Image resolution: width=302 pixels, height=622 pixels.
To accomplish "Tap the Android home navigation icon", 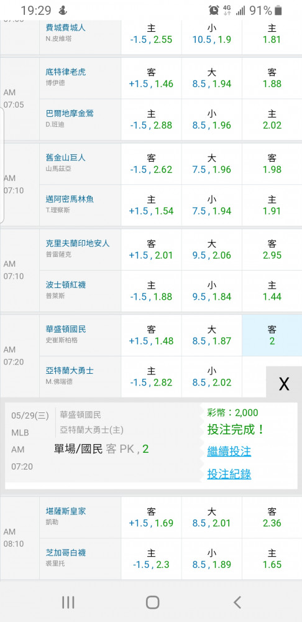I will [x=153, y=602].
